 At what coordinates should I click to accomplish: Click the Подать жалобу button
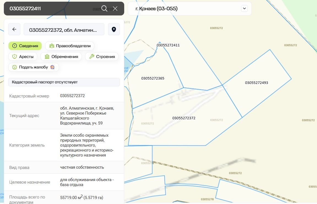point(33,67)
